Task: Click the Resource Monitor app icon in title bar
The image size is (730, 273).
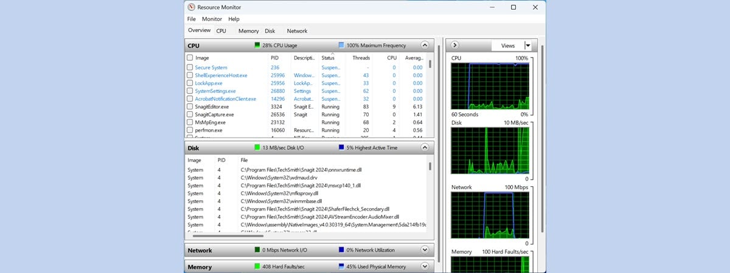Action: (192, 7)
